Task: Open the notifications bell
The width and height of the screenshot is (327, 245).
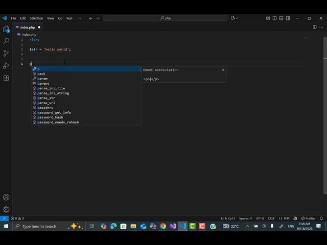Action: pos(321,218)
